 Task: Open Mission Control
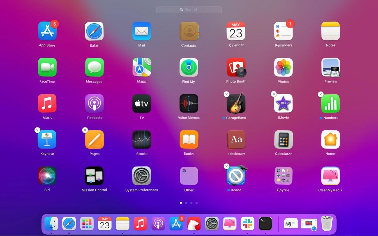pyautogui.click(x=94, y=176)
